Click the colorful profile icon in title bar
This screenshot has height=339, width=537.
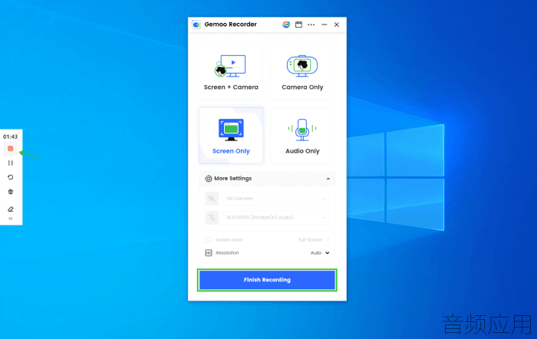(286, 25)
